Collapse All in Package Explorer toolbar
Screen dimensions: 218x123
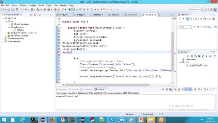pyautogui.click(x=31, y=15)
